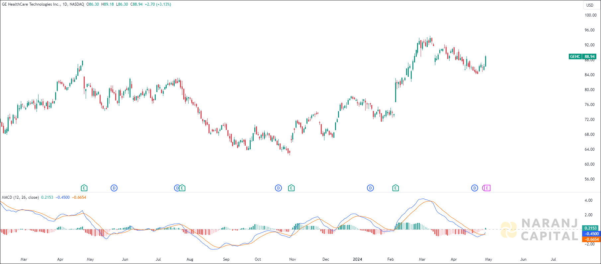Click the Feb label on time axis
Viewport: 601px width, 264px height.
pyautogui.click(x=390, y=259)
